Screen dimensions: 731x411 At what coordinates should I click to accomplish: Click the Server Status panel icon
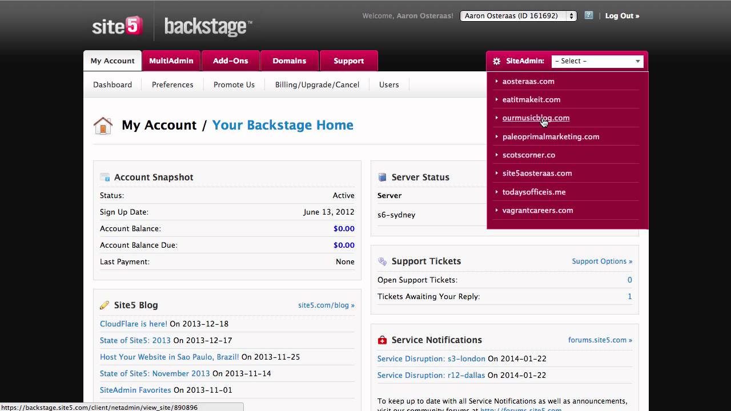tap(382, 178)
